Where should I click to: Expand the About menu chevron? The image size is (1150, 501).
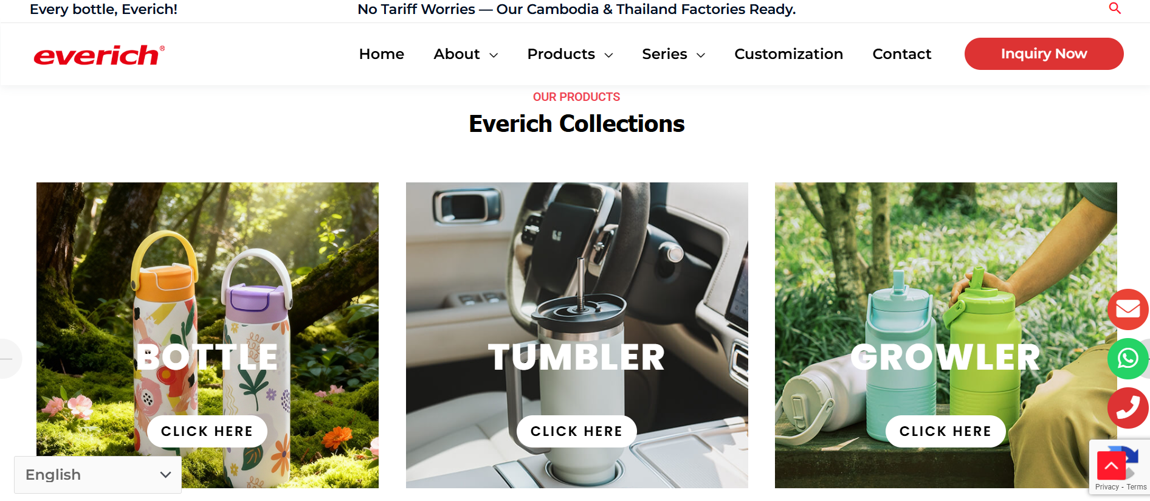[x=494, y=55]
